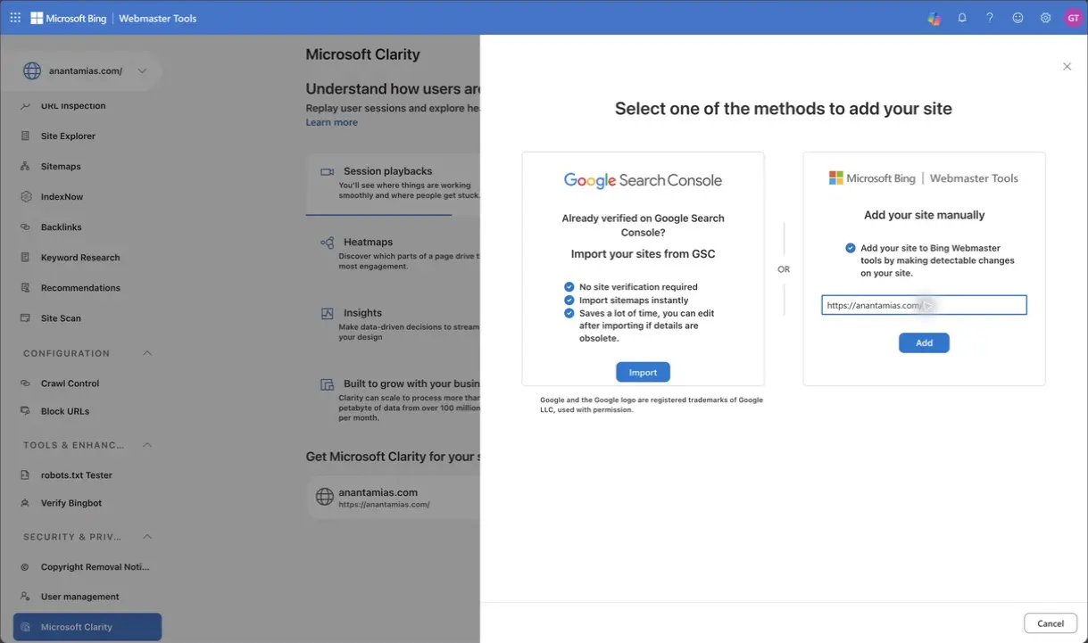
Task: Select Microsoft Clarity label in sidebar
Action: click(77, 626)
